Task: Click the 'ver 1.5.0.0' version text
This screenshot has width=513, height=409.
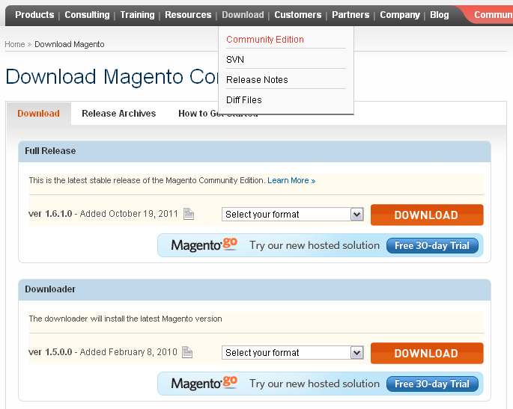Action: [50, 352]
